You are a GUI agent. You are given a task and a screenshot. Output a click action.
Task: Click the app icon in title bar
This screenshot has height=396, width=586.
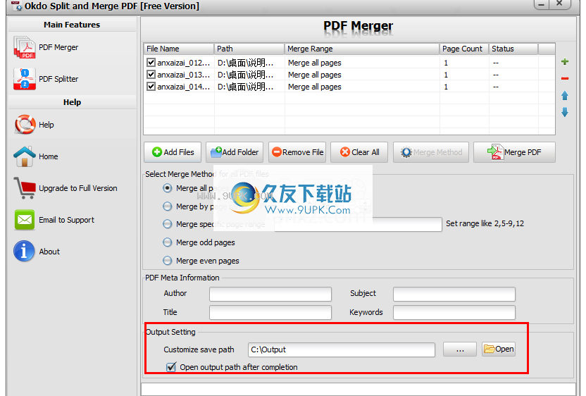click(16, 6)
